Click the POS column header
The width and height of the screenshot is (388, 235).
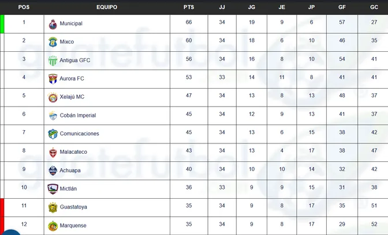click(x=24, y=7)
